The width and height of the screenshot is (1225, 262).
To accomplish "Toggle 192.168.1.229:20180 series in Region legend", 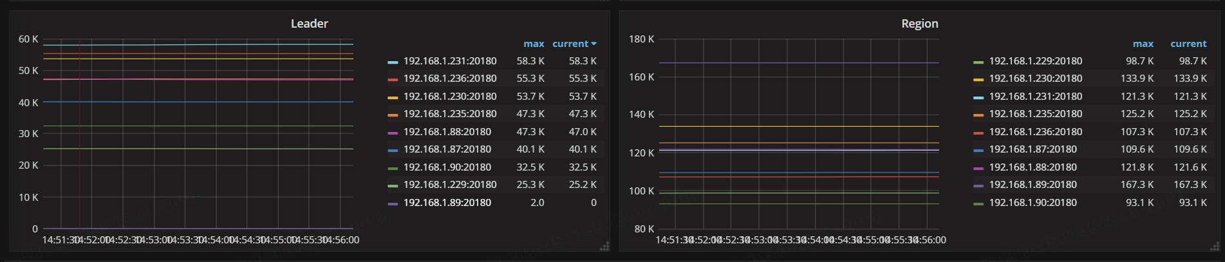I will [x=1035, y=61].
